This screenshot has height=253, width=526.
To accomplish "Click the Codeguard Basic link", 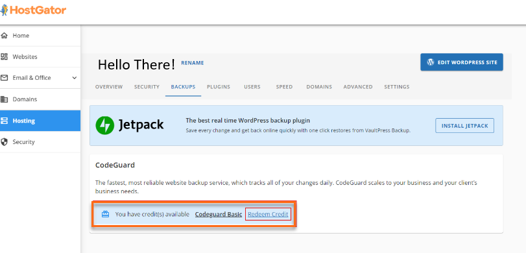I will click(x=219, y=214).
